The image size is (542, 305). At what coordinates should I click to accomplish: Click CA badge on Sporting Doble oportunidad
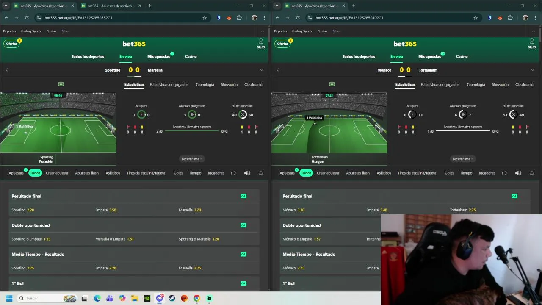pos(243,225)
